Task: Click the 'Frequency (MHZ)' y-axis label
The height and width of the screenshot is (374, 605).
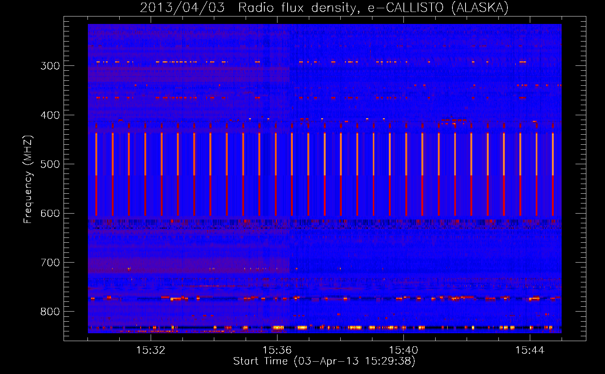Action: pos(28,180)
